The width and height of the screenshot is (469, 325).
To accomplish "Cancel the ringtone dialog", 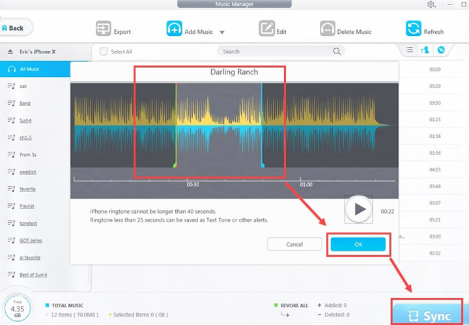I will point(294,244).
